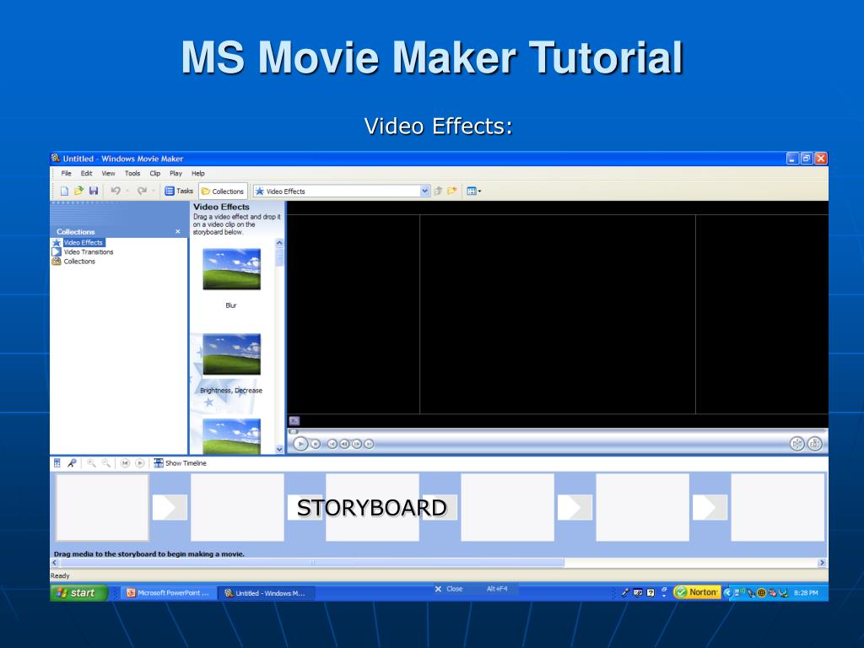Open the View menu
Viewport: 864px width, 648px height.
108,173
